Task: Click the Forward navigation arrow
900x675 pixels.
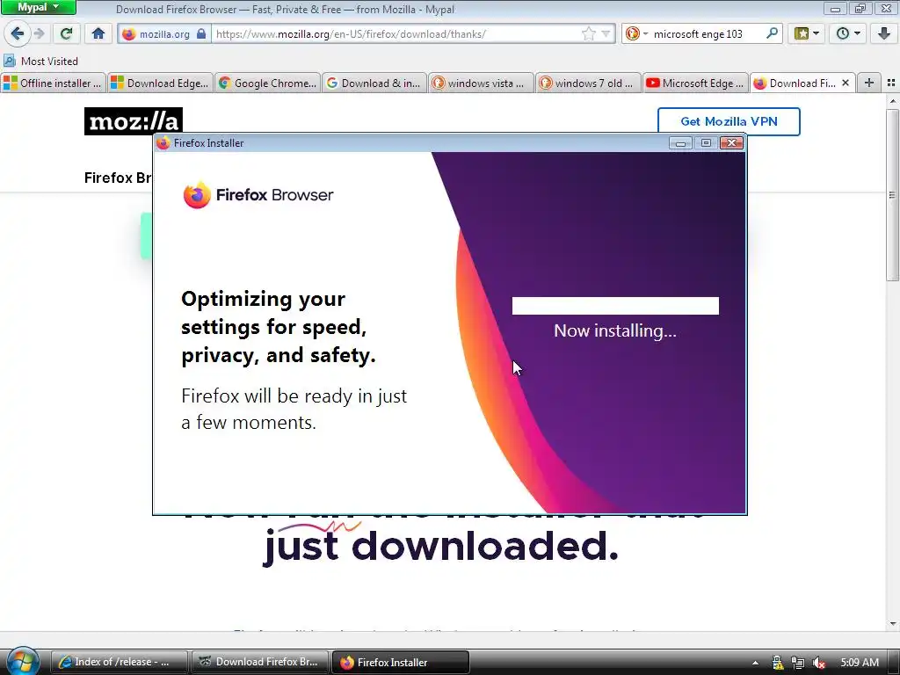Action: pyautogui.click(x=39, y=33)
